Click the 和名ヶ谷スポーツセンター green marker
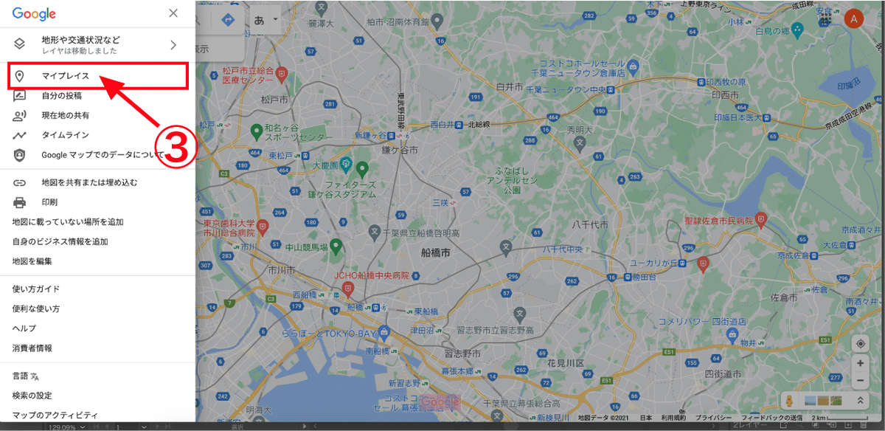The image size is (885, 431). 257,132
